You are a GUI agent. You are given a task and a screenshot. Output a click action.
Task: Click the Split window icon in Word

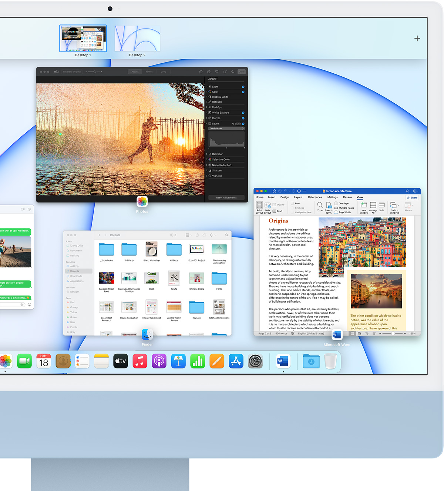click(x=381, y=205)
